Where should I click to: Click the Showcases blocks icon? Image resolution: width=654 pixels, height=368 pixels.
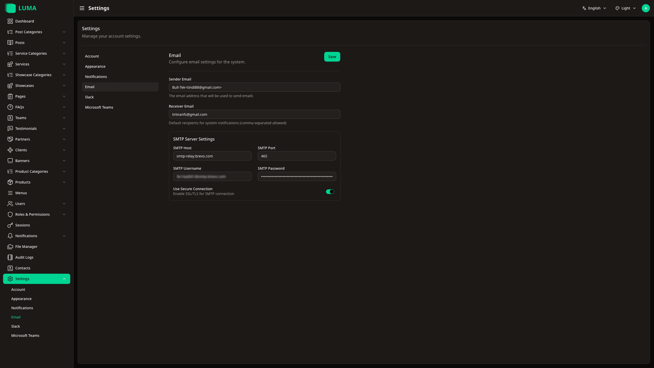10,86
